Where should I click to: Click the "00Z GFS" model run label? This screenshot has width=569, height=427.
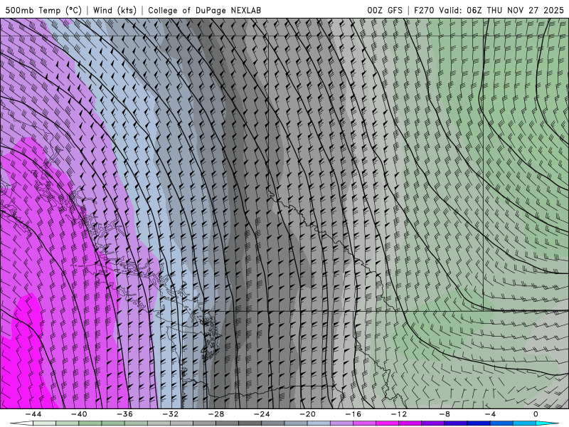point(385,10)
